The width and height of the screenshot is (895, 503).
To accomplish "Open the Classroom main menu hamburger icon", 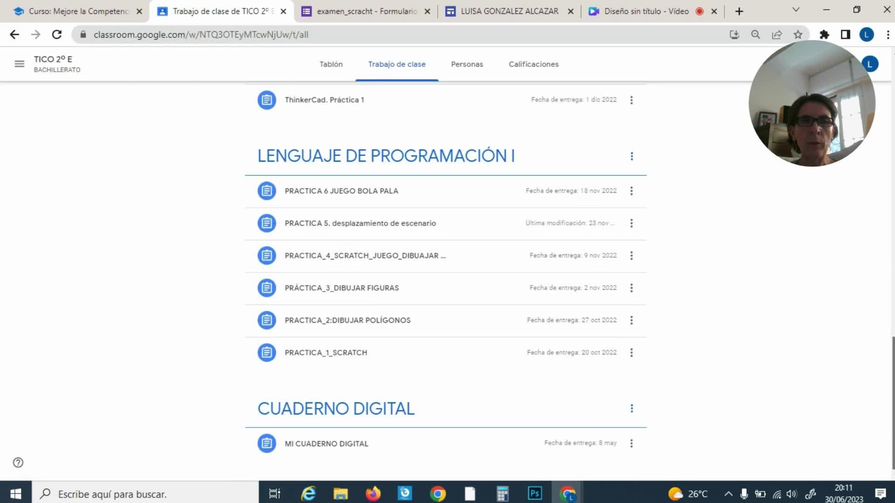I will click(x=19, y=64).
